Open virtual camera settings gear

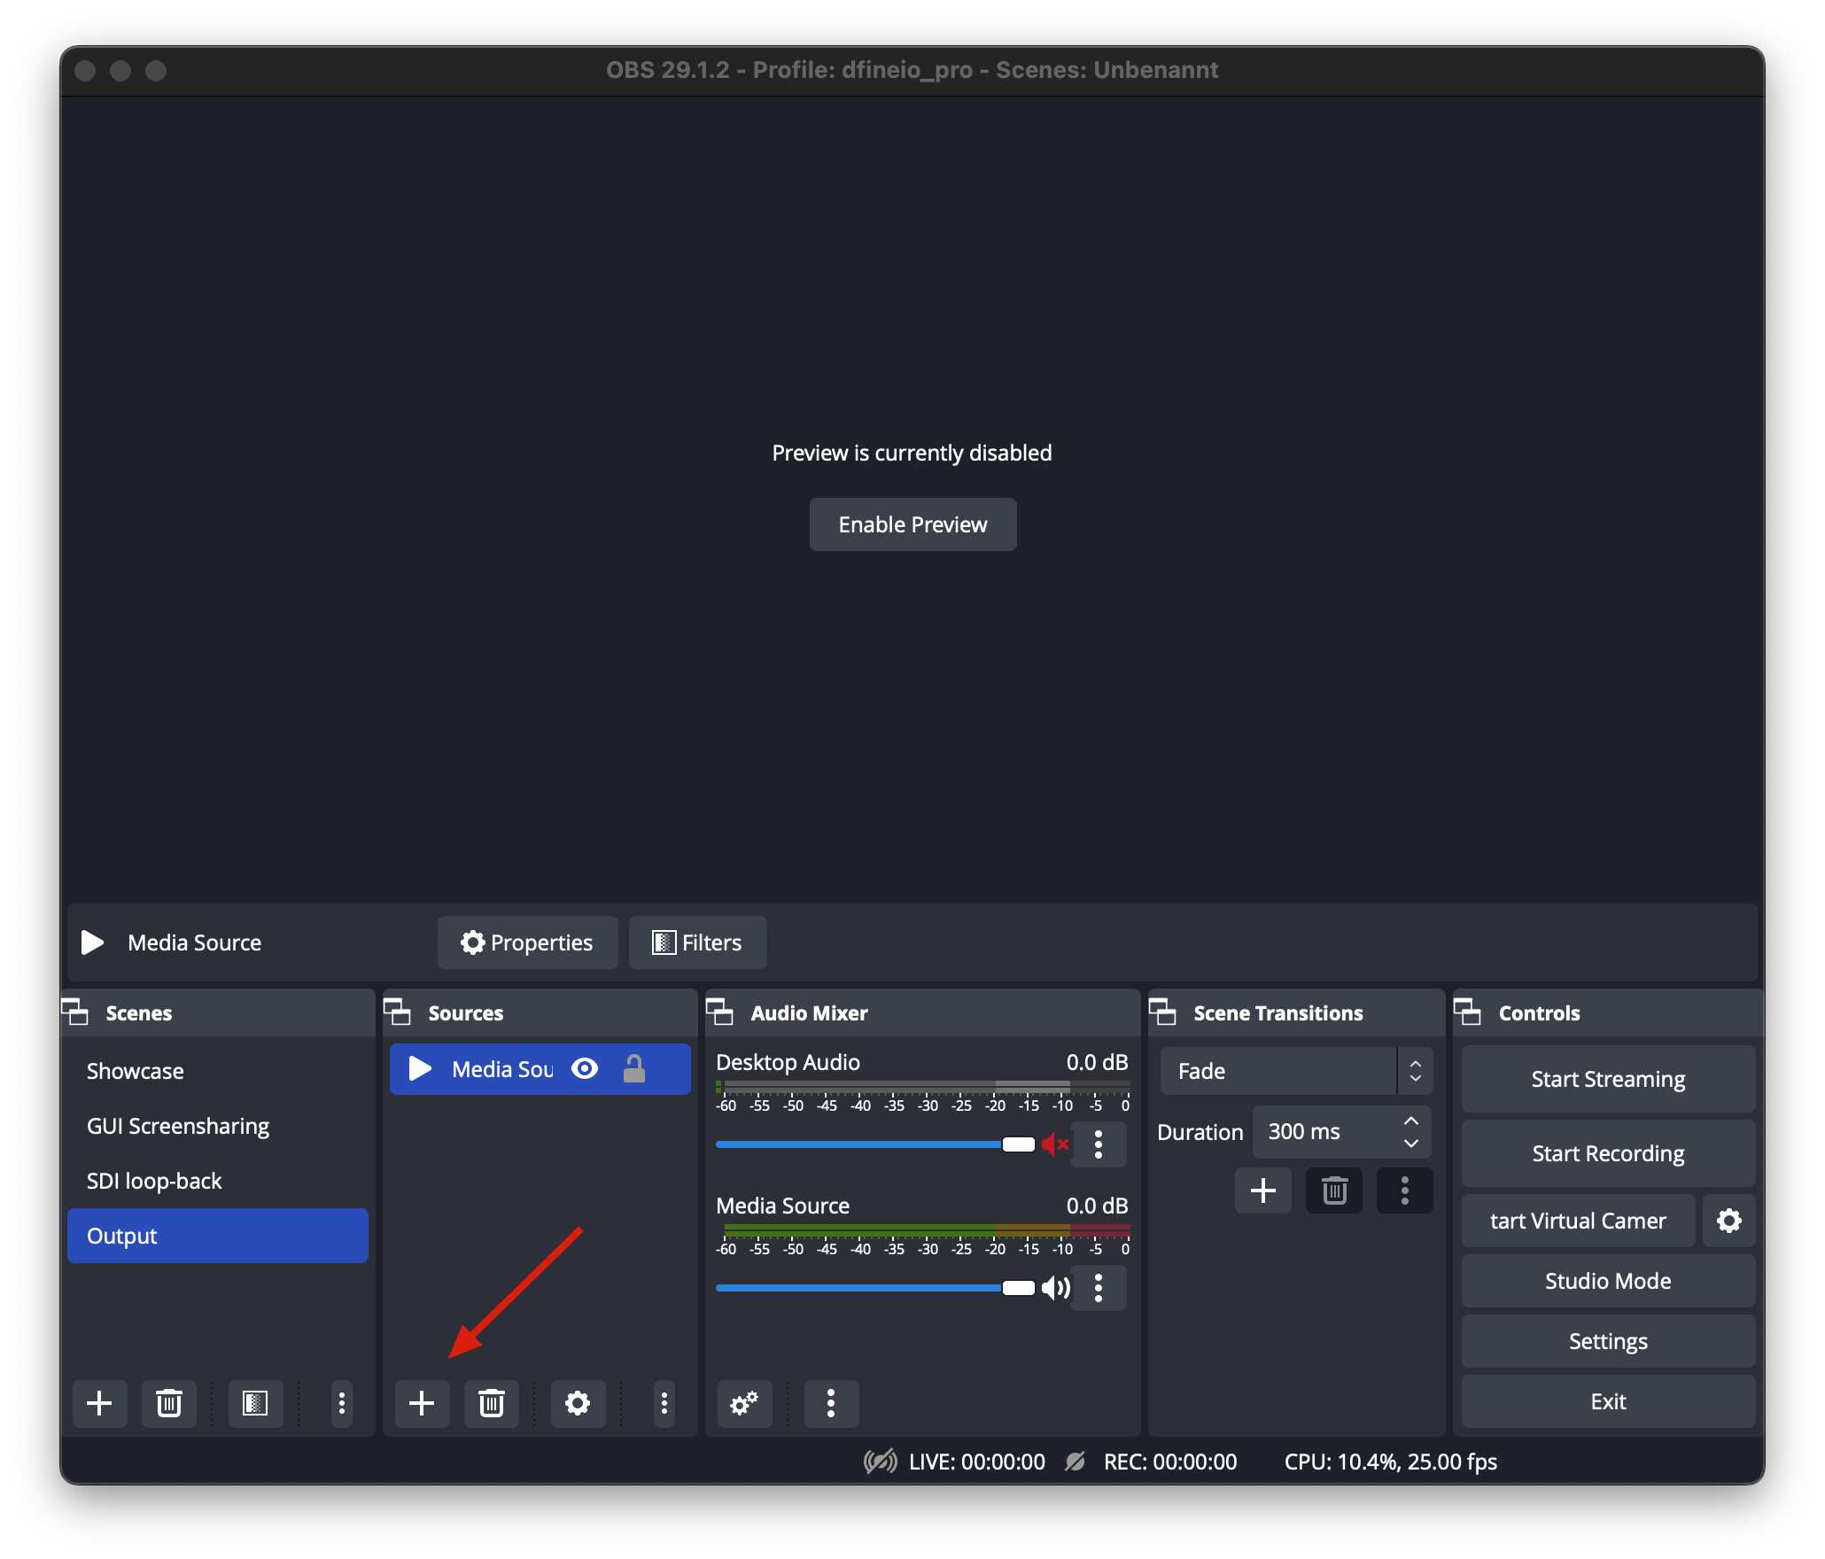(x=1728, y=1221)
